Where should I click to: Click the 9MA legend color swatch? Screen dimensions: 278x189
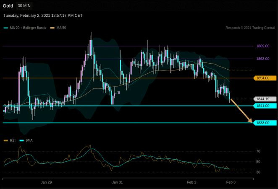[22, 140]
